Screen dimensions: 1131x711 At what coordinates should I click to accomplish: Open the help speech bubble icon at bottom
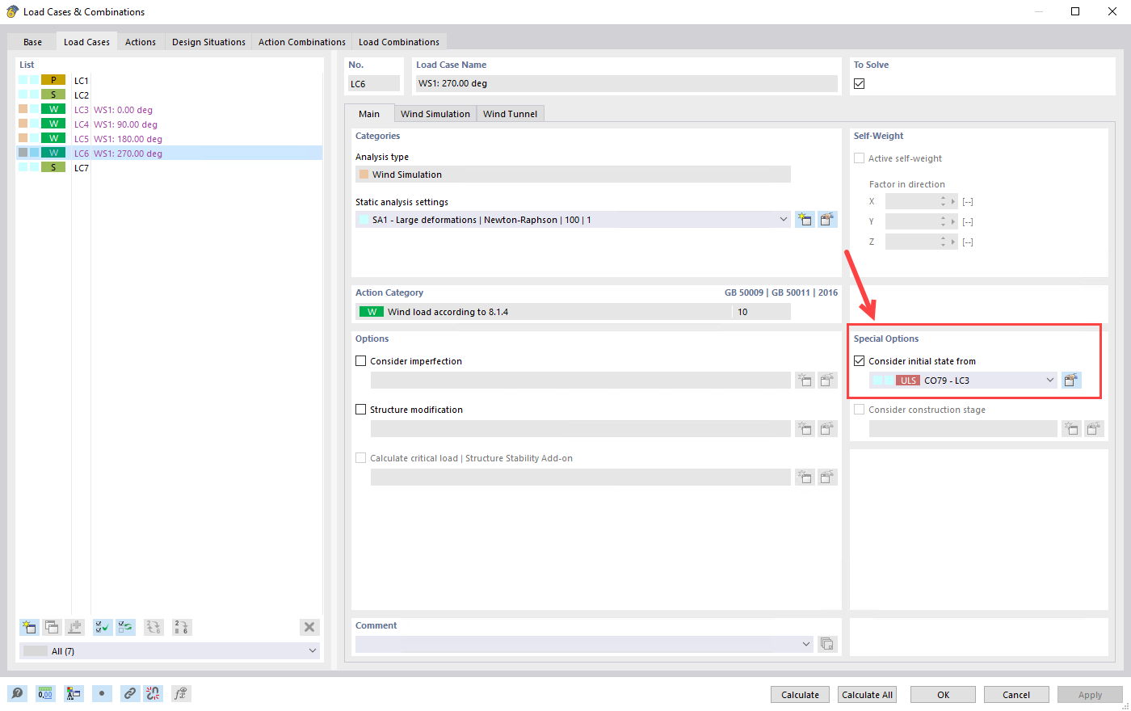pyautogui.click(x=17, y=693)
